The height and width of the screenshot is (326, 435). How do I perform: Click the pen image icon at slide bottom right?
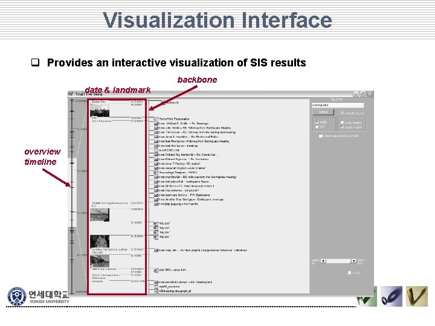[x=417, y=296]
